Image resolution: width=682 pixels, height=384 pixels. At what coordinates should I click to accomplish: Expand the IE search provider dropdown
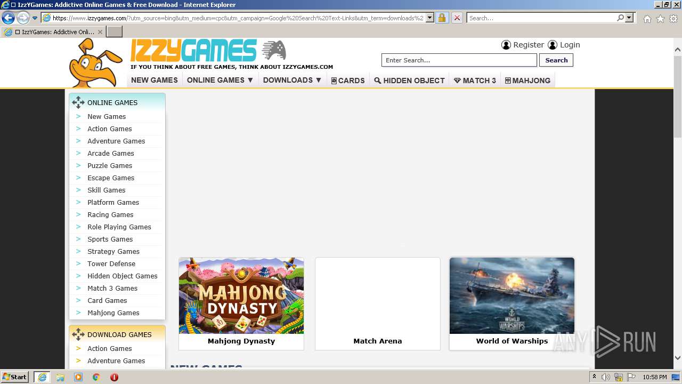point(629,18)
